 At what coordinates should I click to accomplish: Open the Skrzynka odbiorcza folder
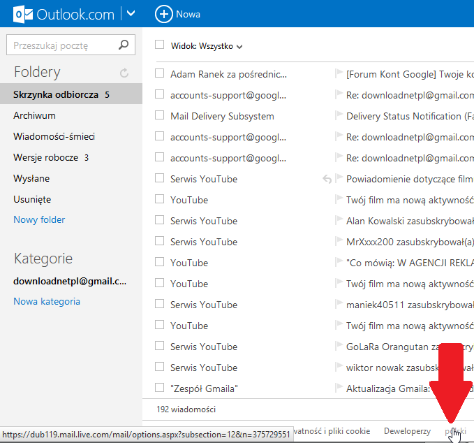click(x=71, y=94)
